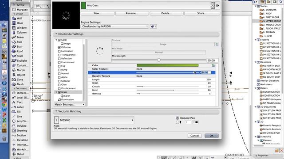
Task: Disable the Diffusion channel checkbox
Action: 59,47
